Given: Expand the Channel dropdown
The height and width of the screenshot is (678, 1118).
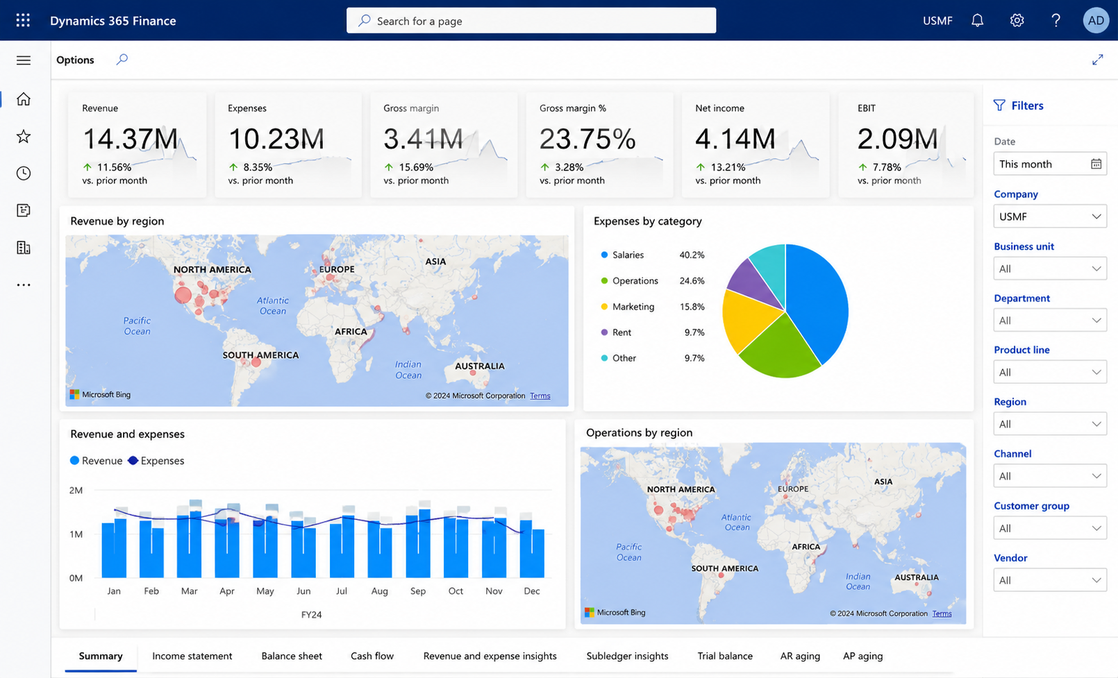Looking at the screenshot, I should [x=1050, y=476].
